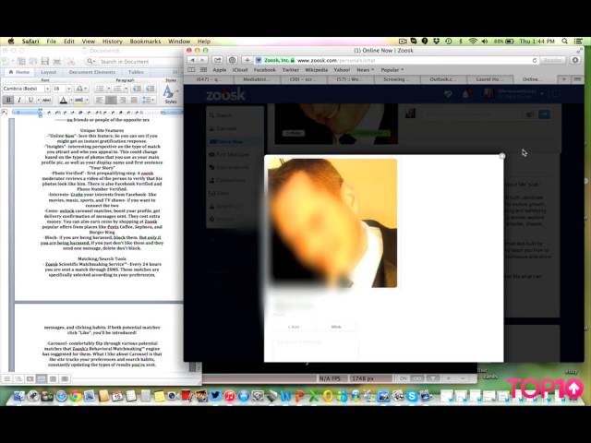The width and height of the screenshot is (591, 443).
Task: Decrease indent in Word ribbon
Action: [138, 89]
